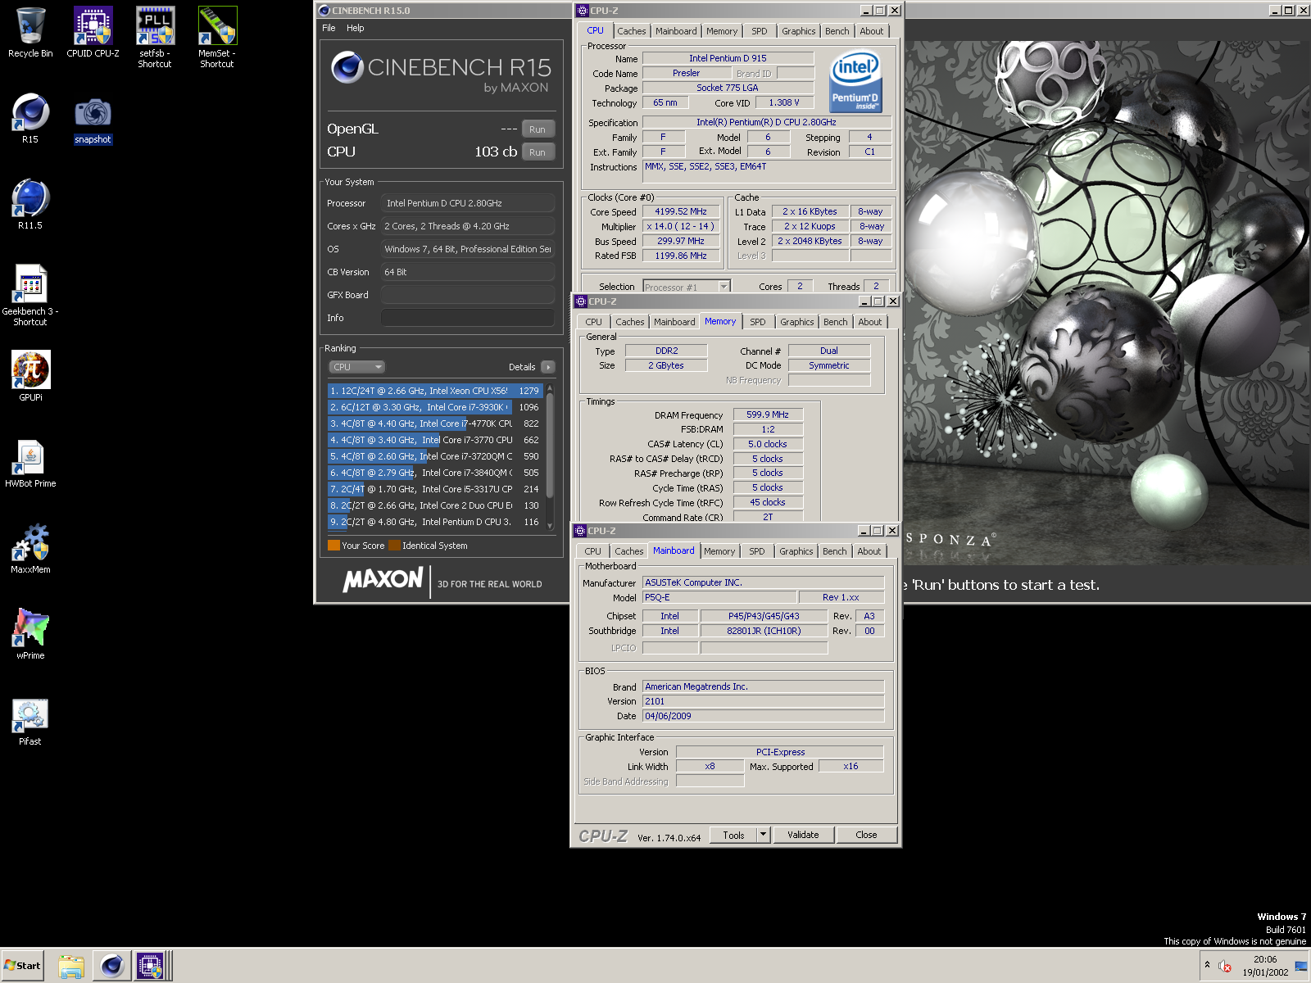Click the Core i7-3930K ranking row
Screen dimensions: 1311x983
435,407
